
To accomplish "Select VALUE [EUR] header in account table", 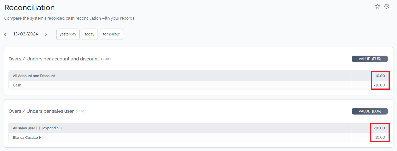I will coord(370,59).
